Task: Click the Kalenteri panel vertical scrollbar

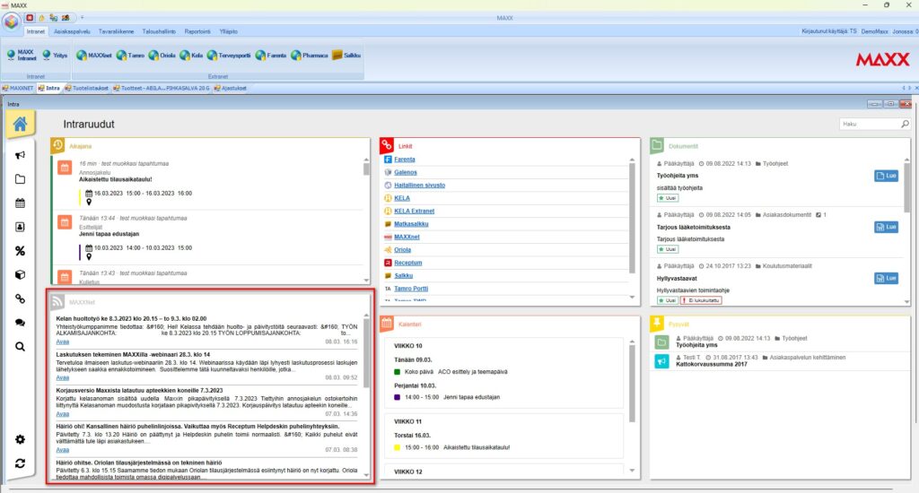Action: coord(632,384)
